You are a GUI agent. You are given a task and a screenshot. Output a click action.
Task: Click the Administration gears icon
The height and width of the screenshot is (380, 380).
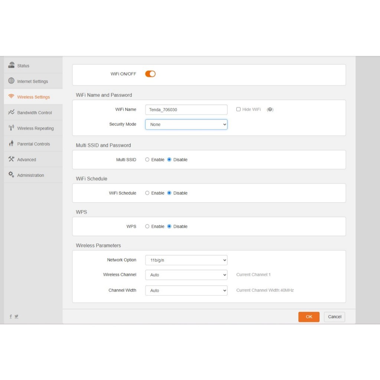point(12,175)
